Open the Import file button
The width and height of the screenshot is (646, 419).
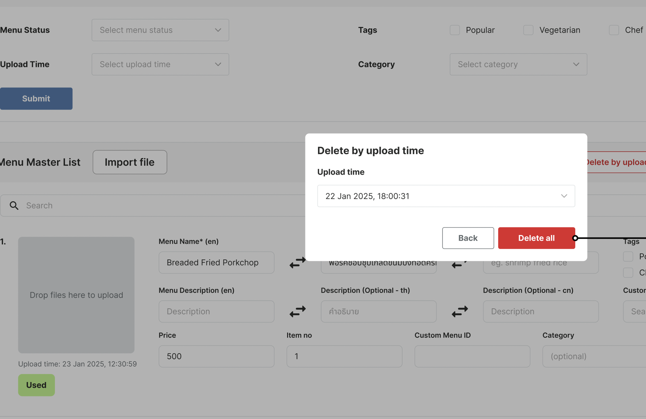(x=130, y=162)
